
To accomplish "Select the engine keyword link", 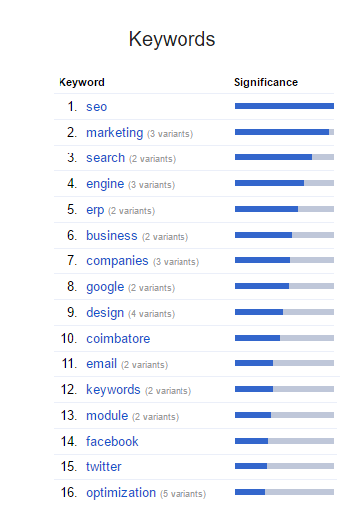I will pos(105,184).
